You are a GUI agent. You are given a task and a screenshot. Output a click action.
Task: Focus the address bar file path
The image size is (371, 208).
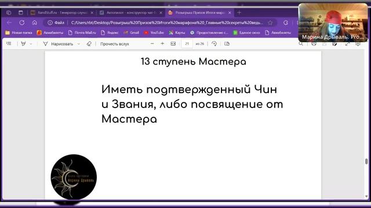pyautogui.click(x=167, y=23)
